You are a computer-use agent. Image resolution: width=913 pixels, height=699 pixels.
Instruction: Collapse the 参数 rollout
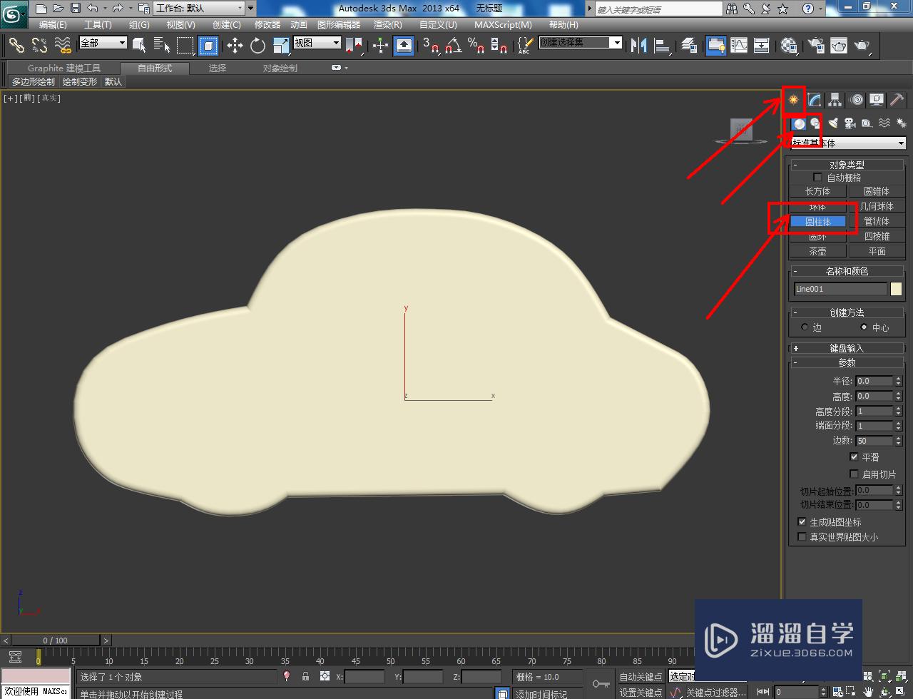coord(847,362)
